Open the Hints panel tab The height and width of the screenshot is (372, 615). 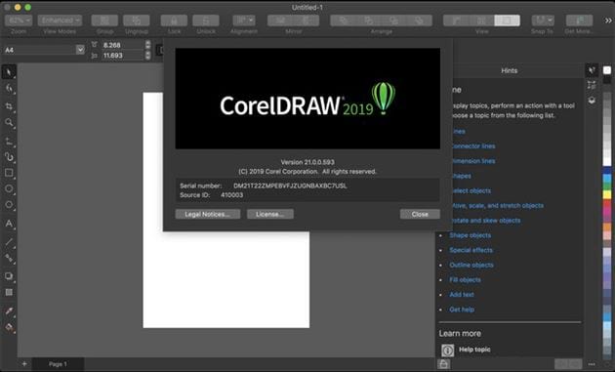click(510, 70)
